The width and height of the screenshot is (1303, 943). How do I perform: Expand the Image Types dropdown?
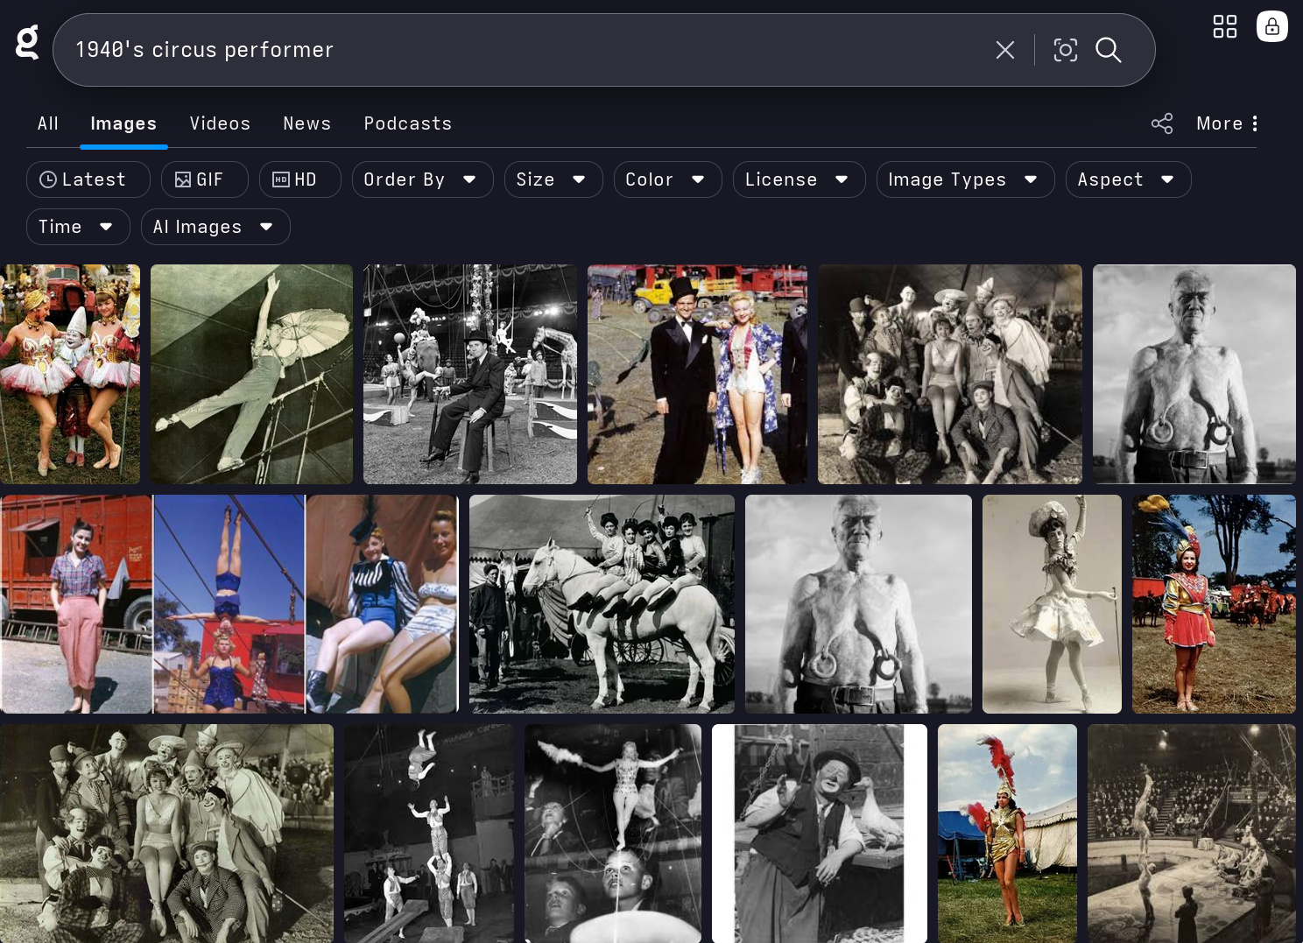point(966,179)
